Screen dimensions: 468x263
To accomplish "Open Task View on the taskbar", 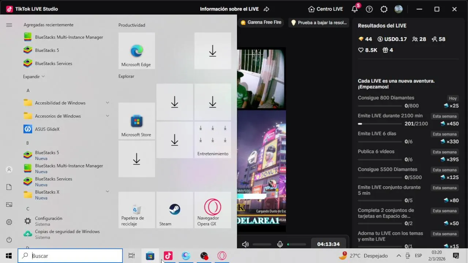I will pyautogui.click(x=132, y=256).
